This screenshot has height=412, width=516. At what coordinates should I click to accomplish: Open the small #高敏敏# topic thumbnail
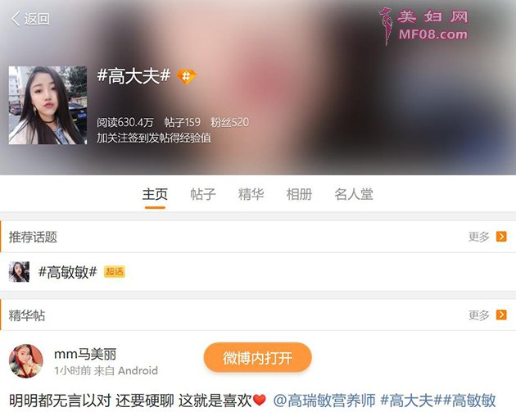click(x=19, y=272)
